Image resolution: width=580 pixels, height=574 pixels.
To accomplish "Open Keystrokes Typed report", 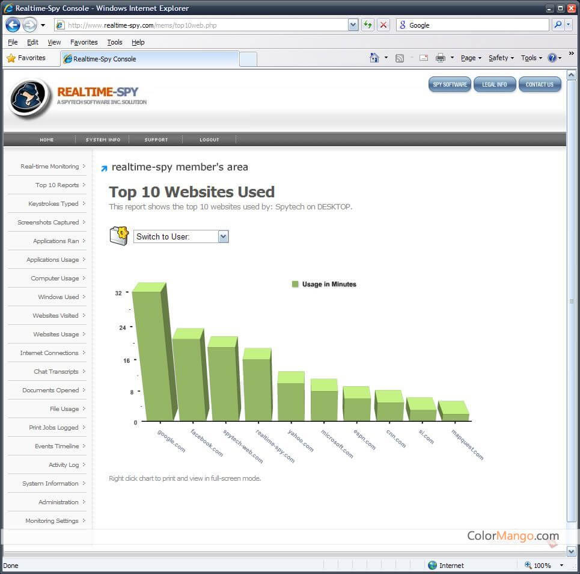I will (x=53, y=203).
